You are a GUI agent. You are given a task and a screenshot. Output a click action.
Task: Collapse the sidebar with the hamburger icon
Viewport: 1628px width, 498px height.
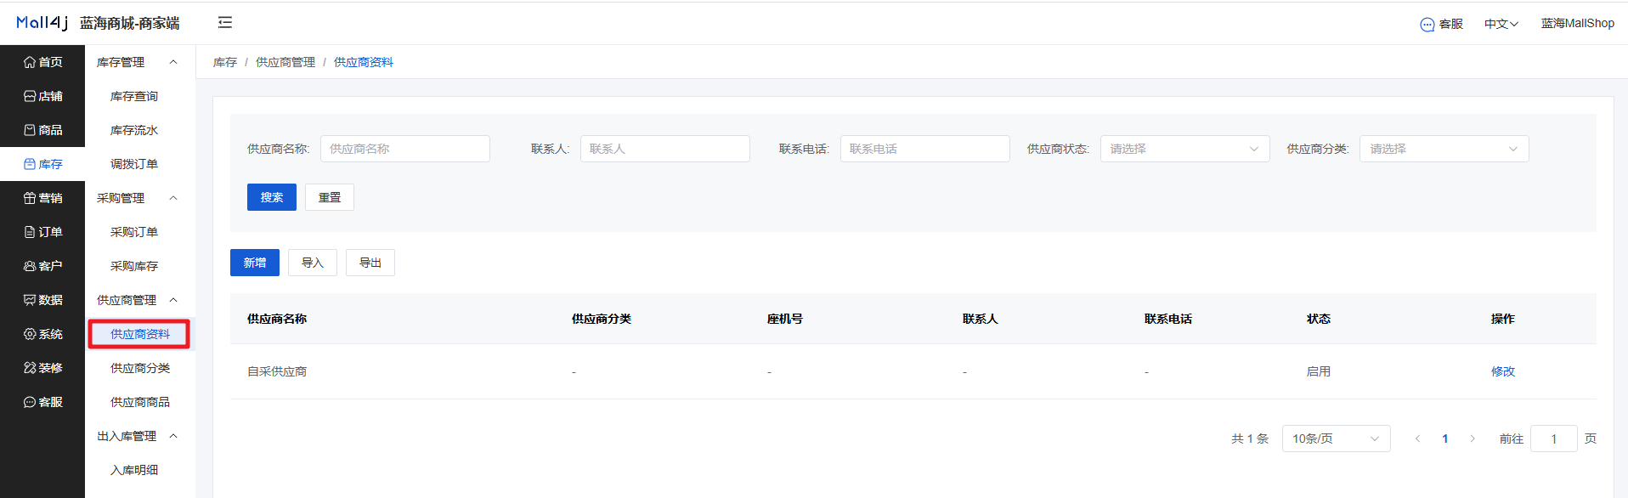[x=225, y=23]
